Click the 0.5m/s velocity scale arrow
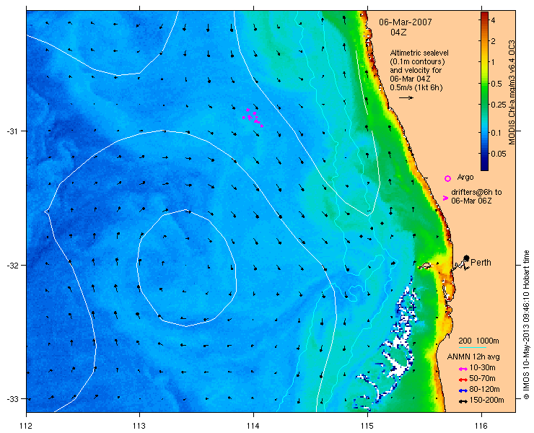This screenshot has height=433, width=534. [406, 97]
